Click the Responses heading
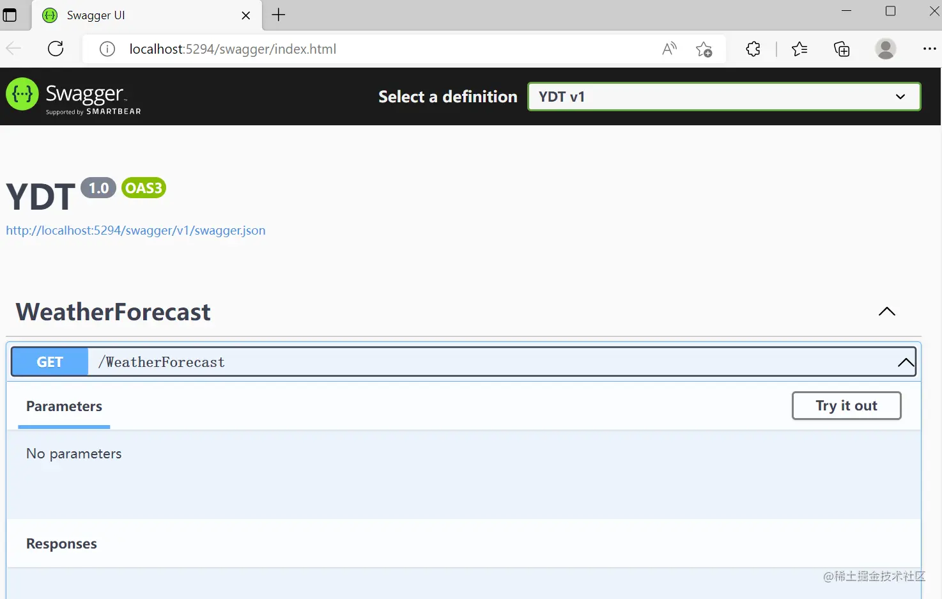The width and height of the screenshot is (942, 599). (61, 544)
